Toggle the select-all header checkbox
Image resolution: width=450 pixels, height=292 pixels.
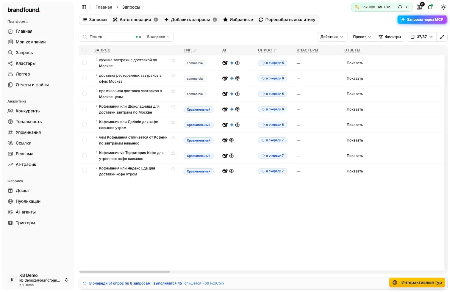click(85, 50)
